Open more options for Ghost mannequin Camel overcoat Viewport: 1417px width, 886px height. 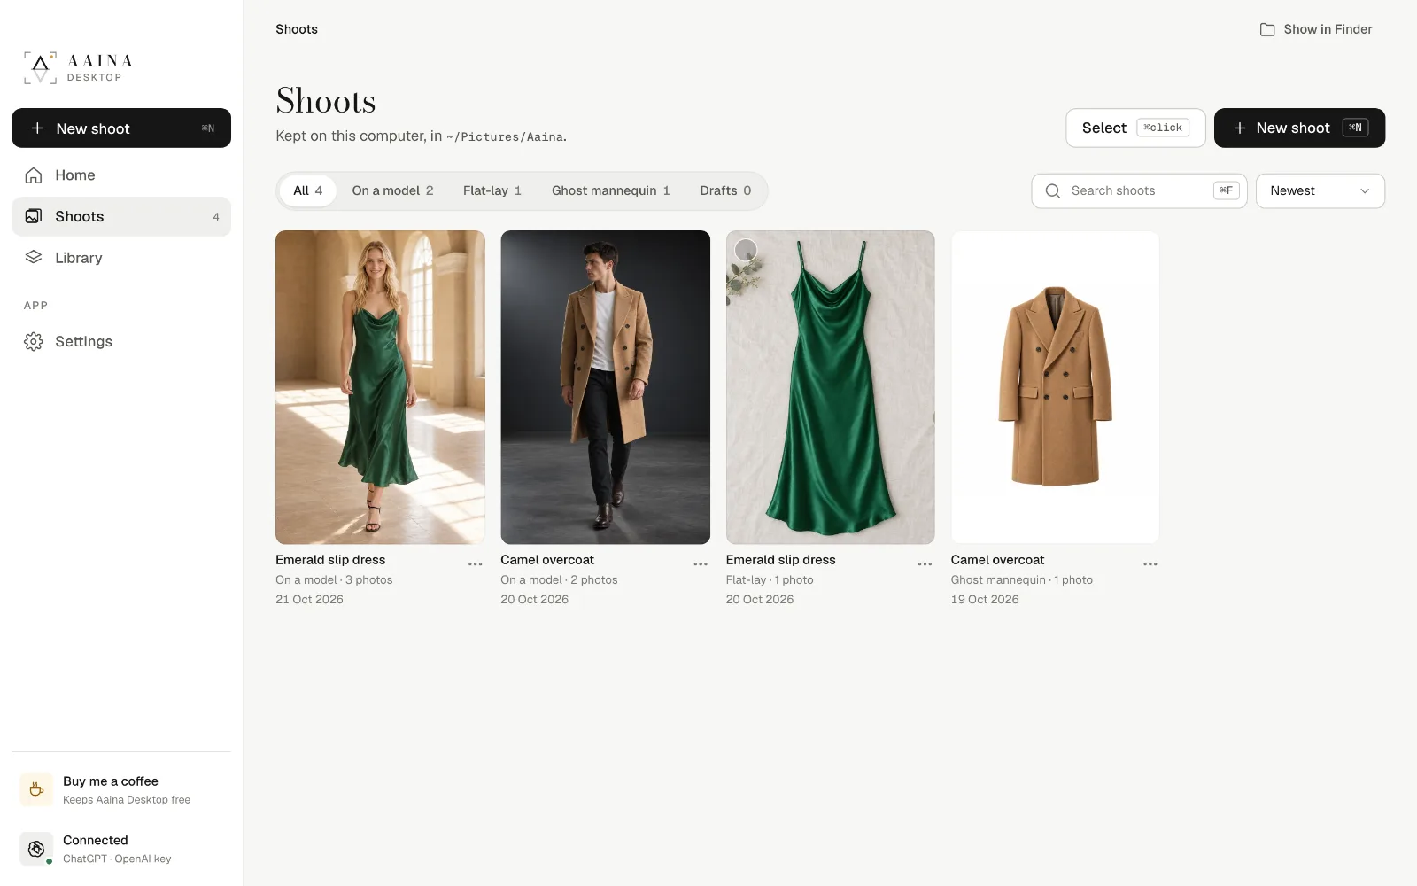pos(1150,564)
